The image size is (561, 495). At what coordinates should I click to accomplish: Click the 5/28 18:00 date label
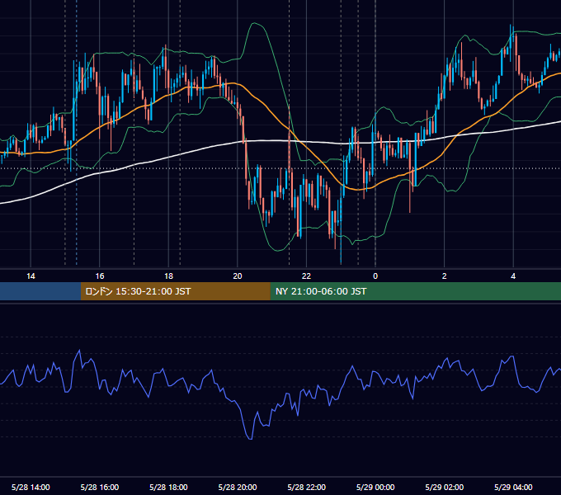click(x=168, y=487)
